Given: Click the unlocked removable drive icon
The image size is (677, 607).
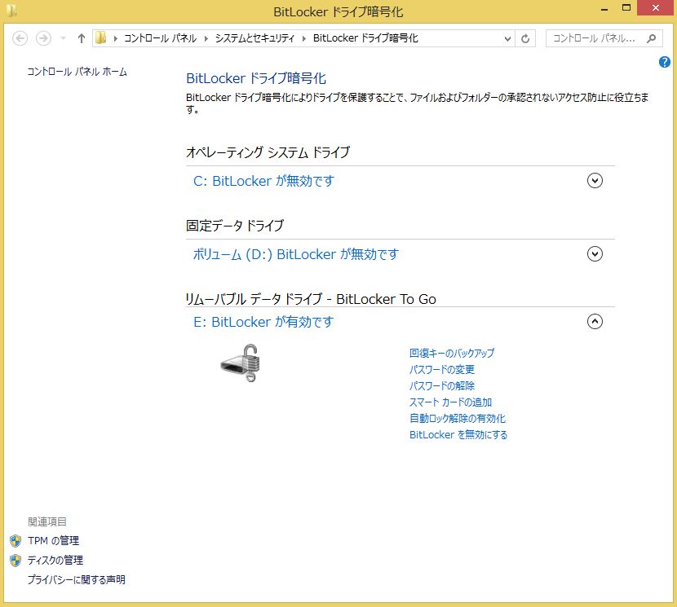Looking at the screenshot, I should [x=241, y=363].
